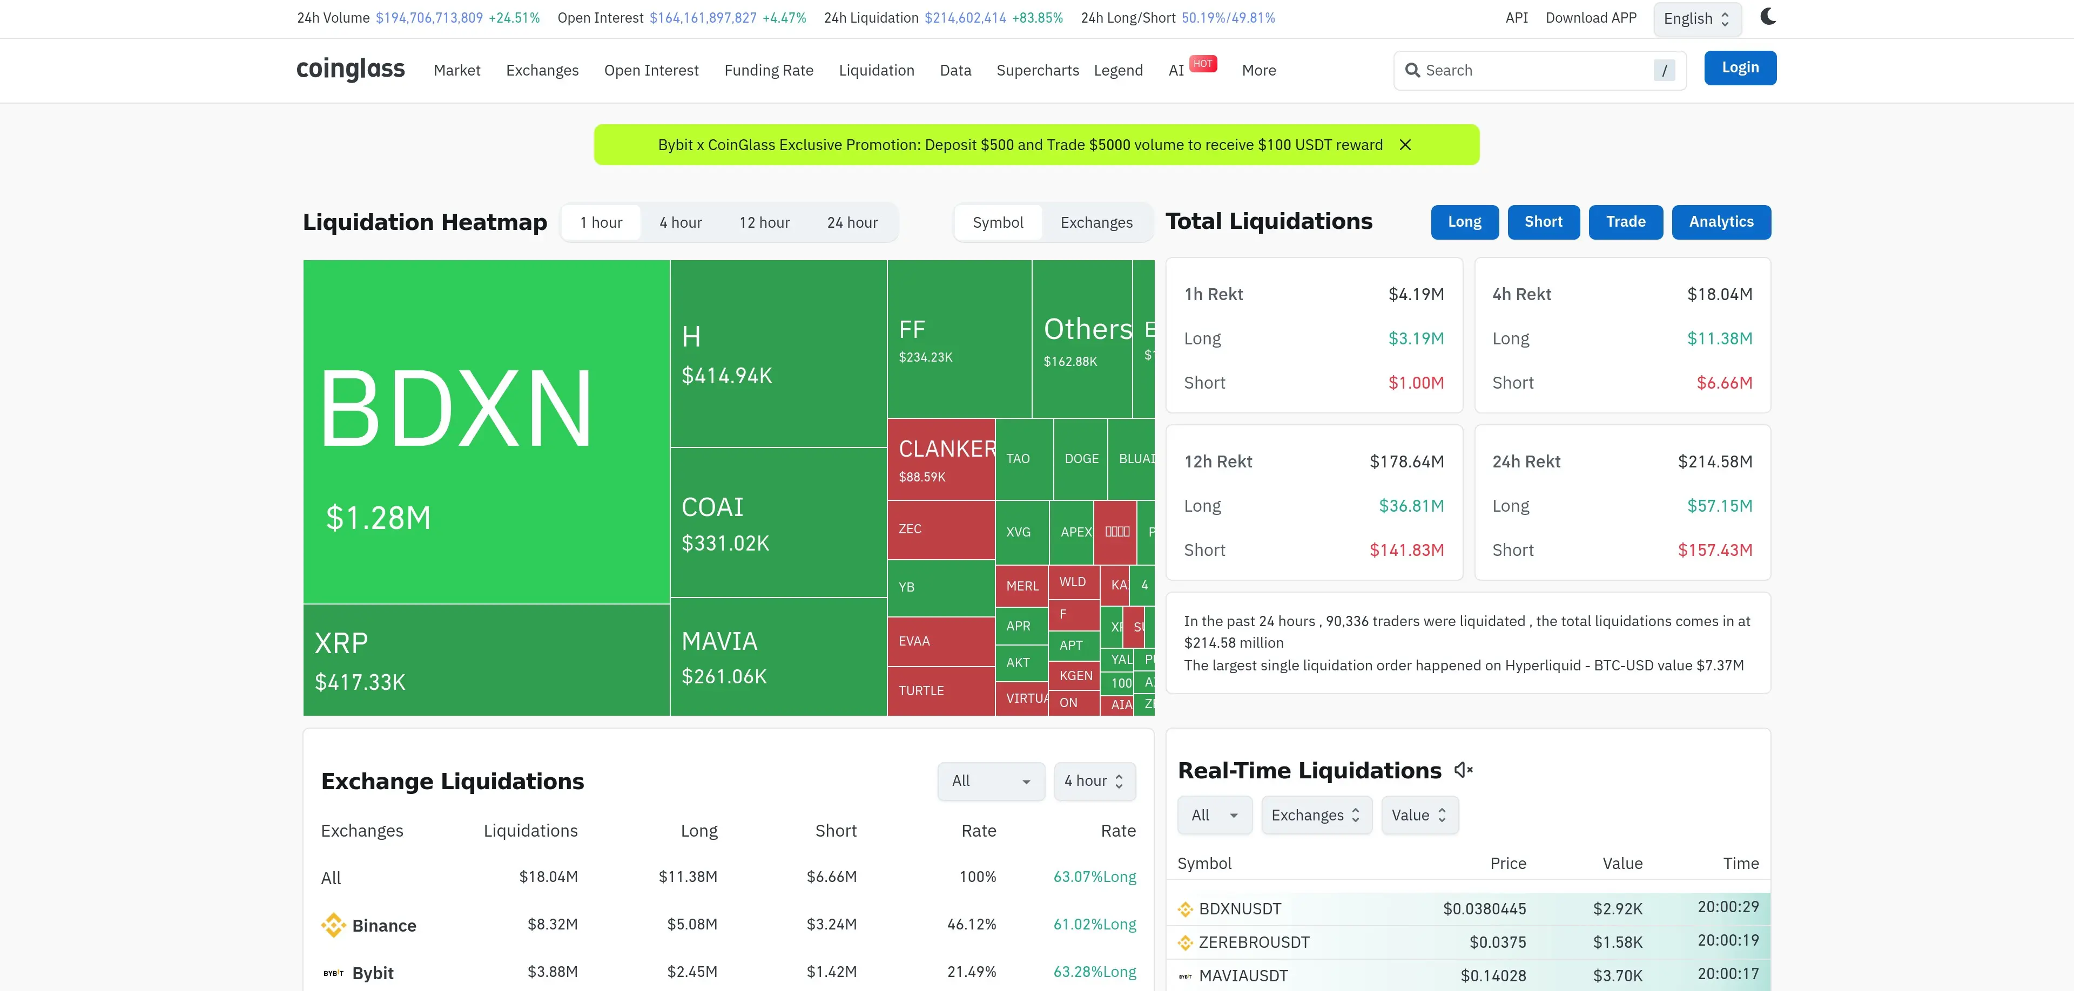Switch heatmap to 4 hour

coord(681,223)
